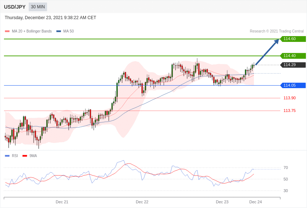Click the MA 50 legend label
Screen dimensions: 307x208
(x=69, y=31)
